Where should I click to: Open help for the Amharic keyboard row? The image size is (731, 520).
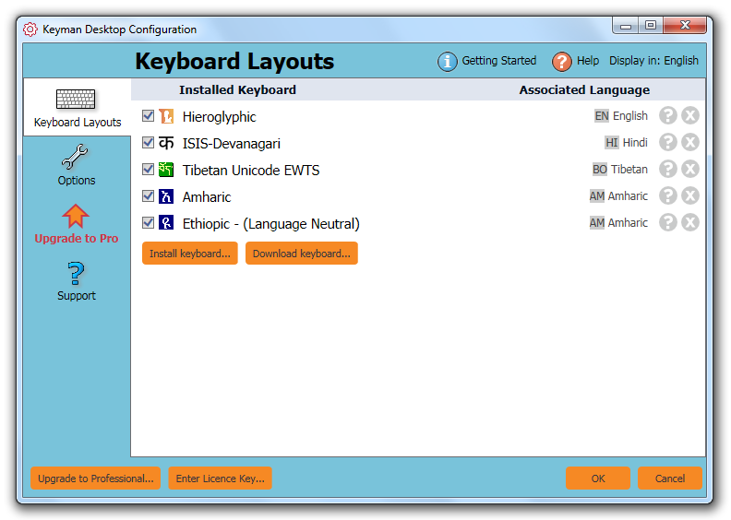click(667, 195)
